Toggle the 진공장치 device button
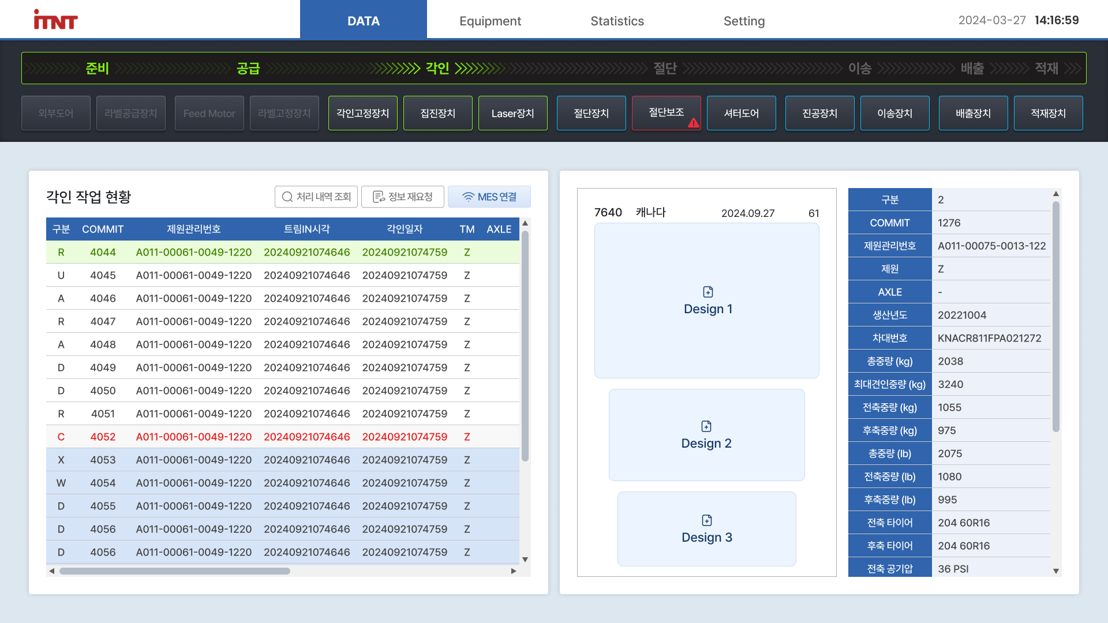The width and height of the screenshot is (1108, 623). coord(819,114)
